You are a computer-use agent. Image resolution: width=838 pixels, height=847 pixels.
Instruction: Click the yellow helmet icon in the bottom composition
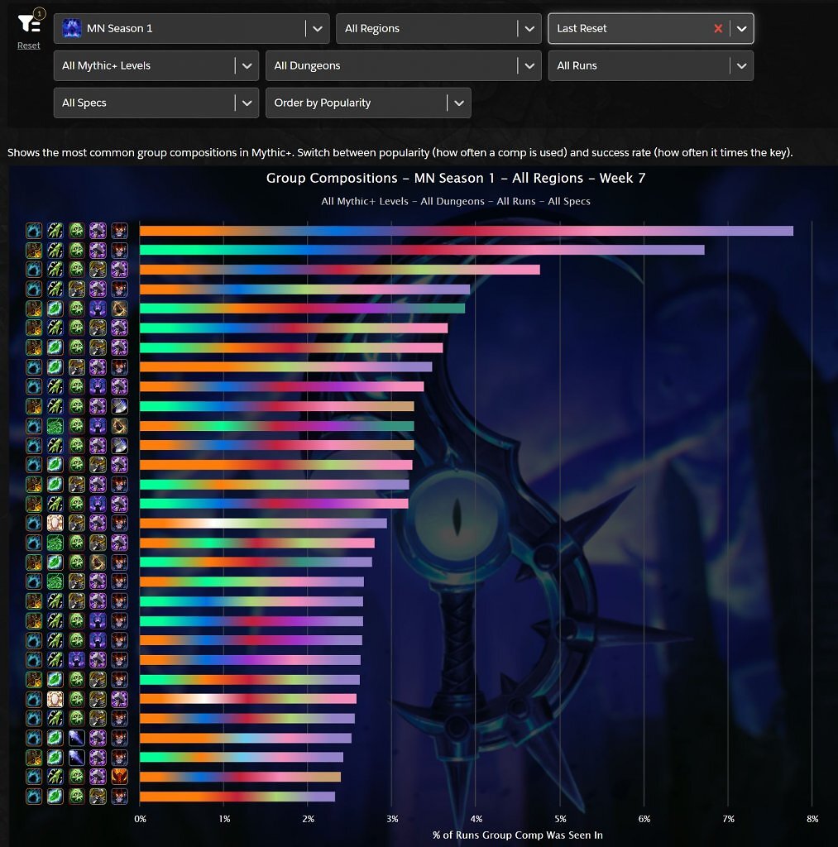(98, 797)
